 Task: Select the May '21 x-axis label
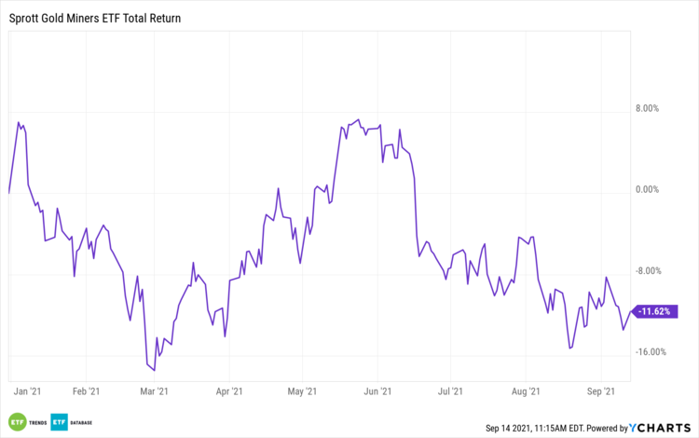tap(304, 392)
